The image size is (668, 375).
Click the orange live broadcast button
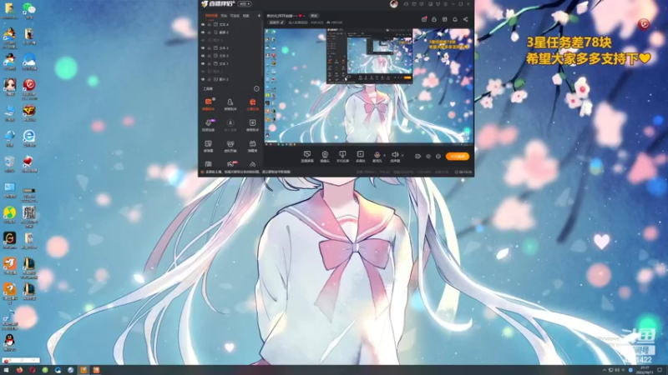coord(458,157)
